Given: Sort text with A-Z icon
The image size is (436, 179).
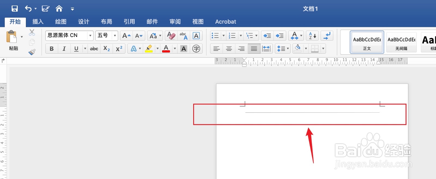Looking at the screenshot, I should 313,36.
